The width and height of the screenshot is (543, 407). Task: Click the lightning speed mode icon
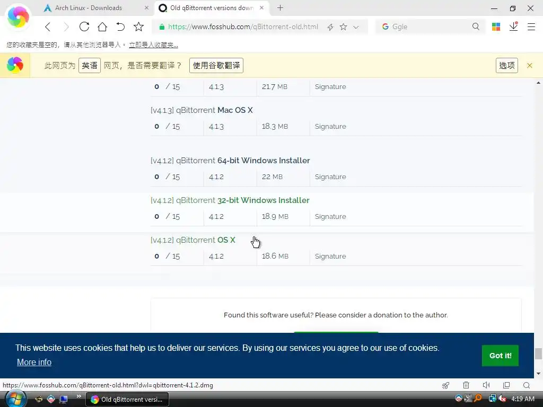click(x=330, y=27)
